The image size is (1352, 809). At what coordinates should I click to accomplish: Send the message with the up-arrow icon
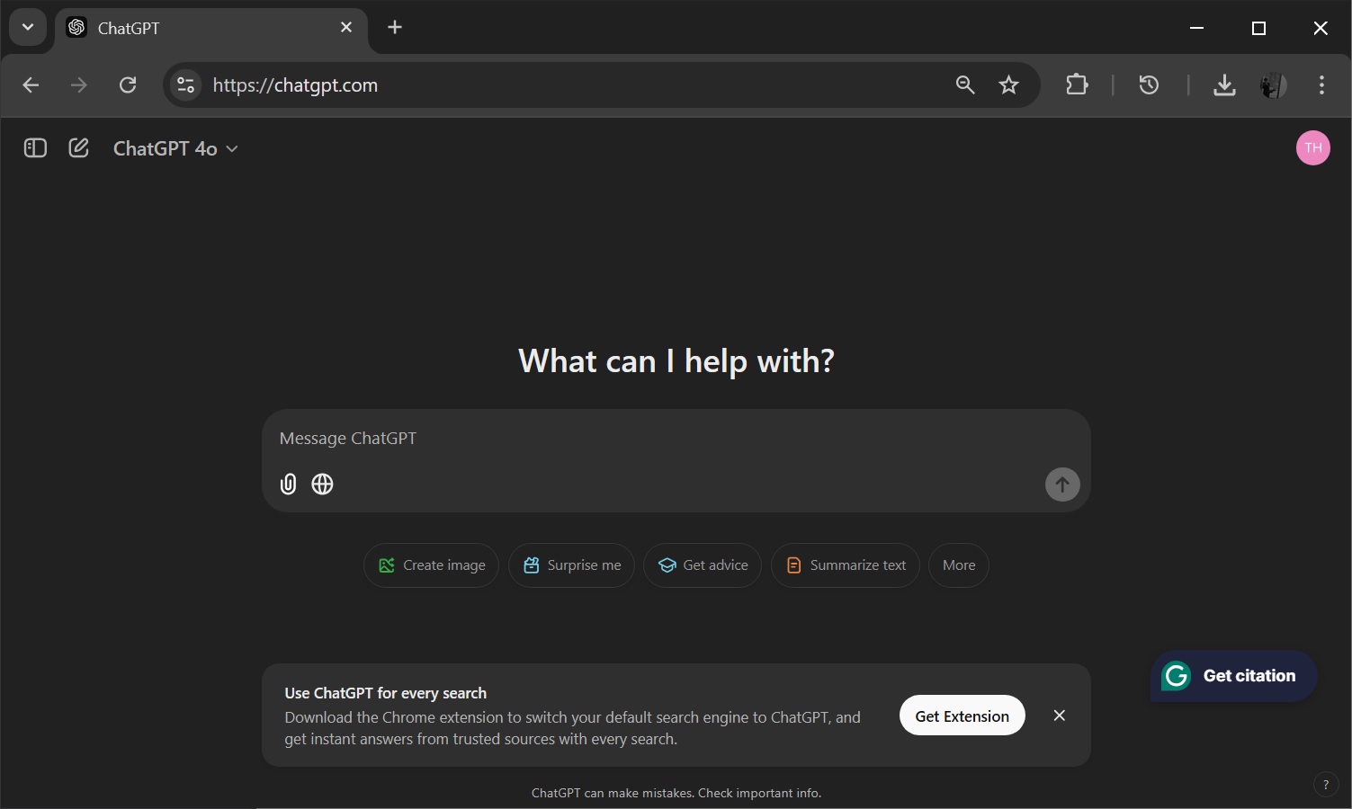click(x=1061, y=485)
